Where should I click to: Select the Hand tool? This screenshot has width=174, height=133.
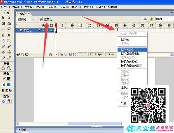click(x=3, y=68)
